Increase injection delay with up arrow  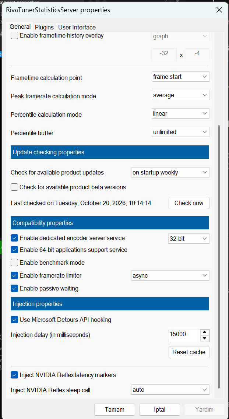click(205, 332)
